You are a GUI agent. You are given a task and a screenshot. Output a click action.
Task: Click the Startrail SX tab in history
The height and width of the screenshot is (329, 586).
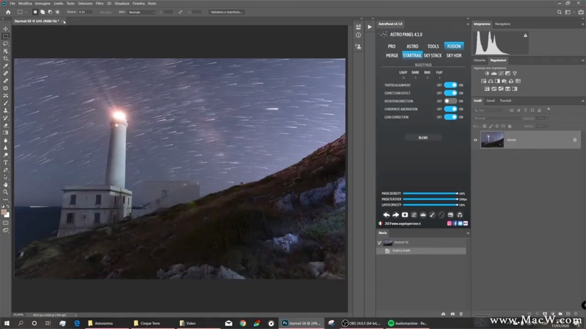tap(401, 242)
